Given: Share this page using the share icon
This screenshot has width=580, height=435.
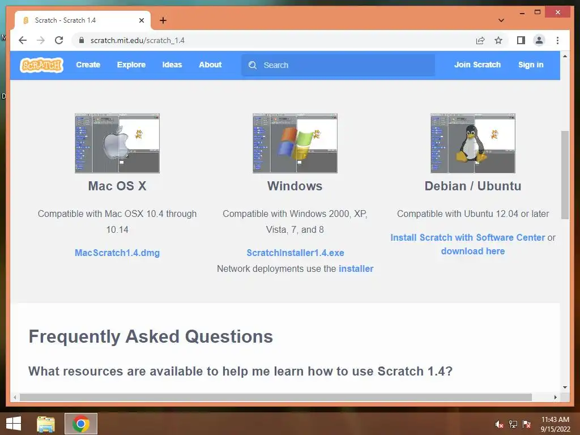Looking at the screenshot, I should (480, 40).
